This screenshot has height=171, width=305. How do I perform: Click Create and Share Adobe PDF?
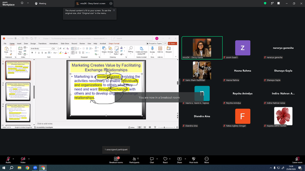click(142, 51)
